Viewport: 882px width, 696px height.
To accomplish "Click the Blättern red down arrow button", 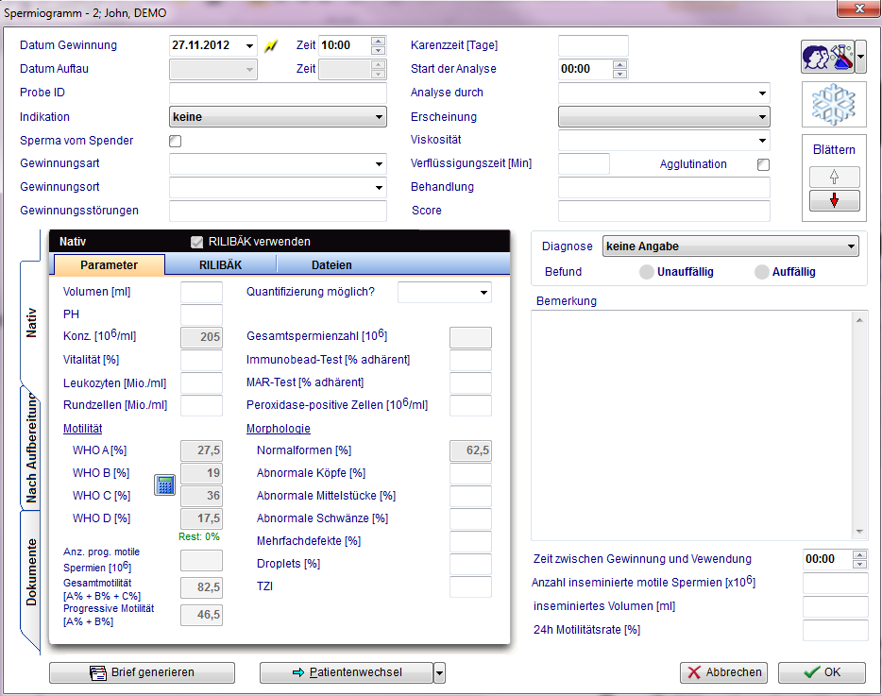I will click(x=834, y=200).
